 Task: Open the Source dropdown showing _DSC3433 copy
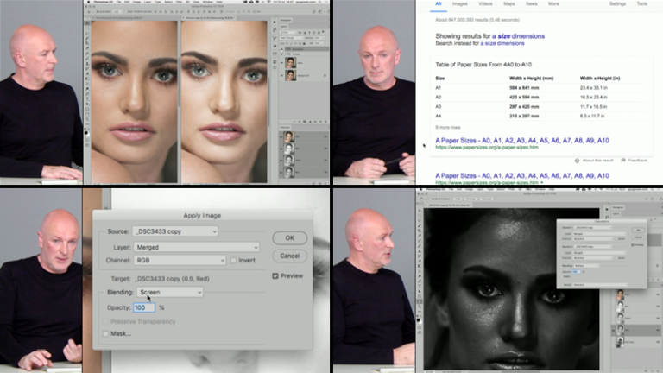click(x=175, y=231)
